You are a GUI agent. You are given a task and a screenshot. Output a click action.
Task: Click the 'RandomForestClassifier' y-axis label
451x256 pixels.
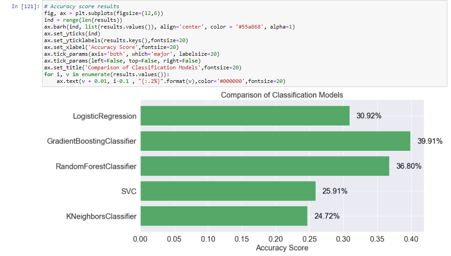point(96,166)
